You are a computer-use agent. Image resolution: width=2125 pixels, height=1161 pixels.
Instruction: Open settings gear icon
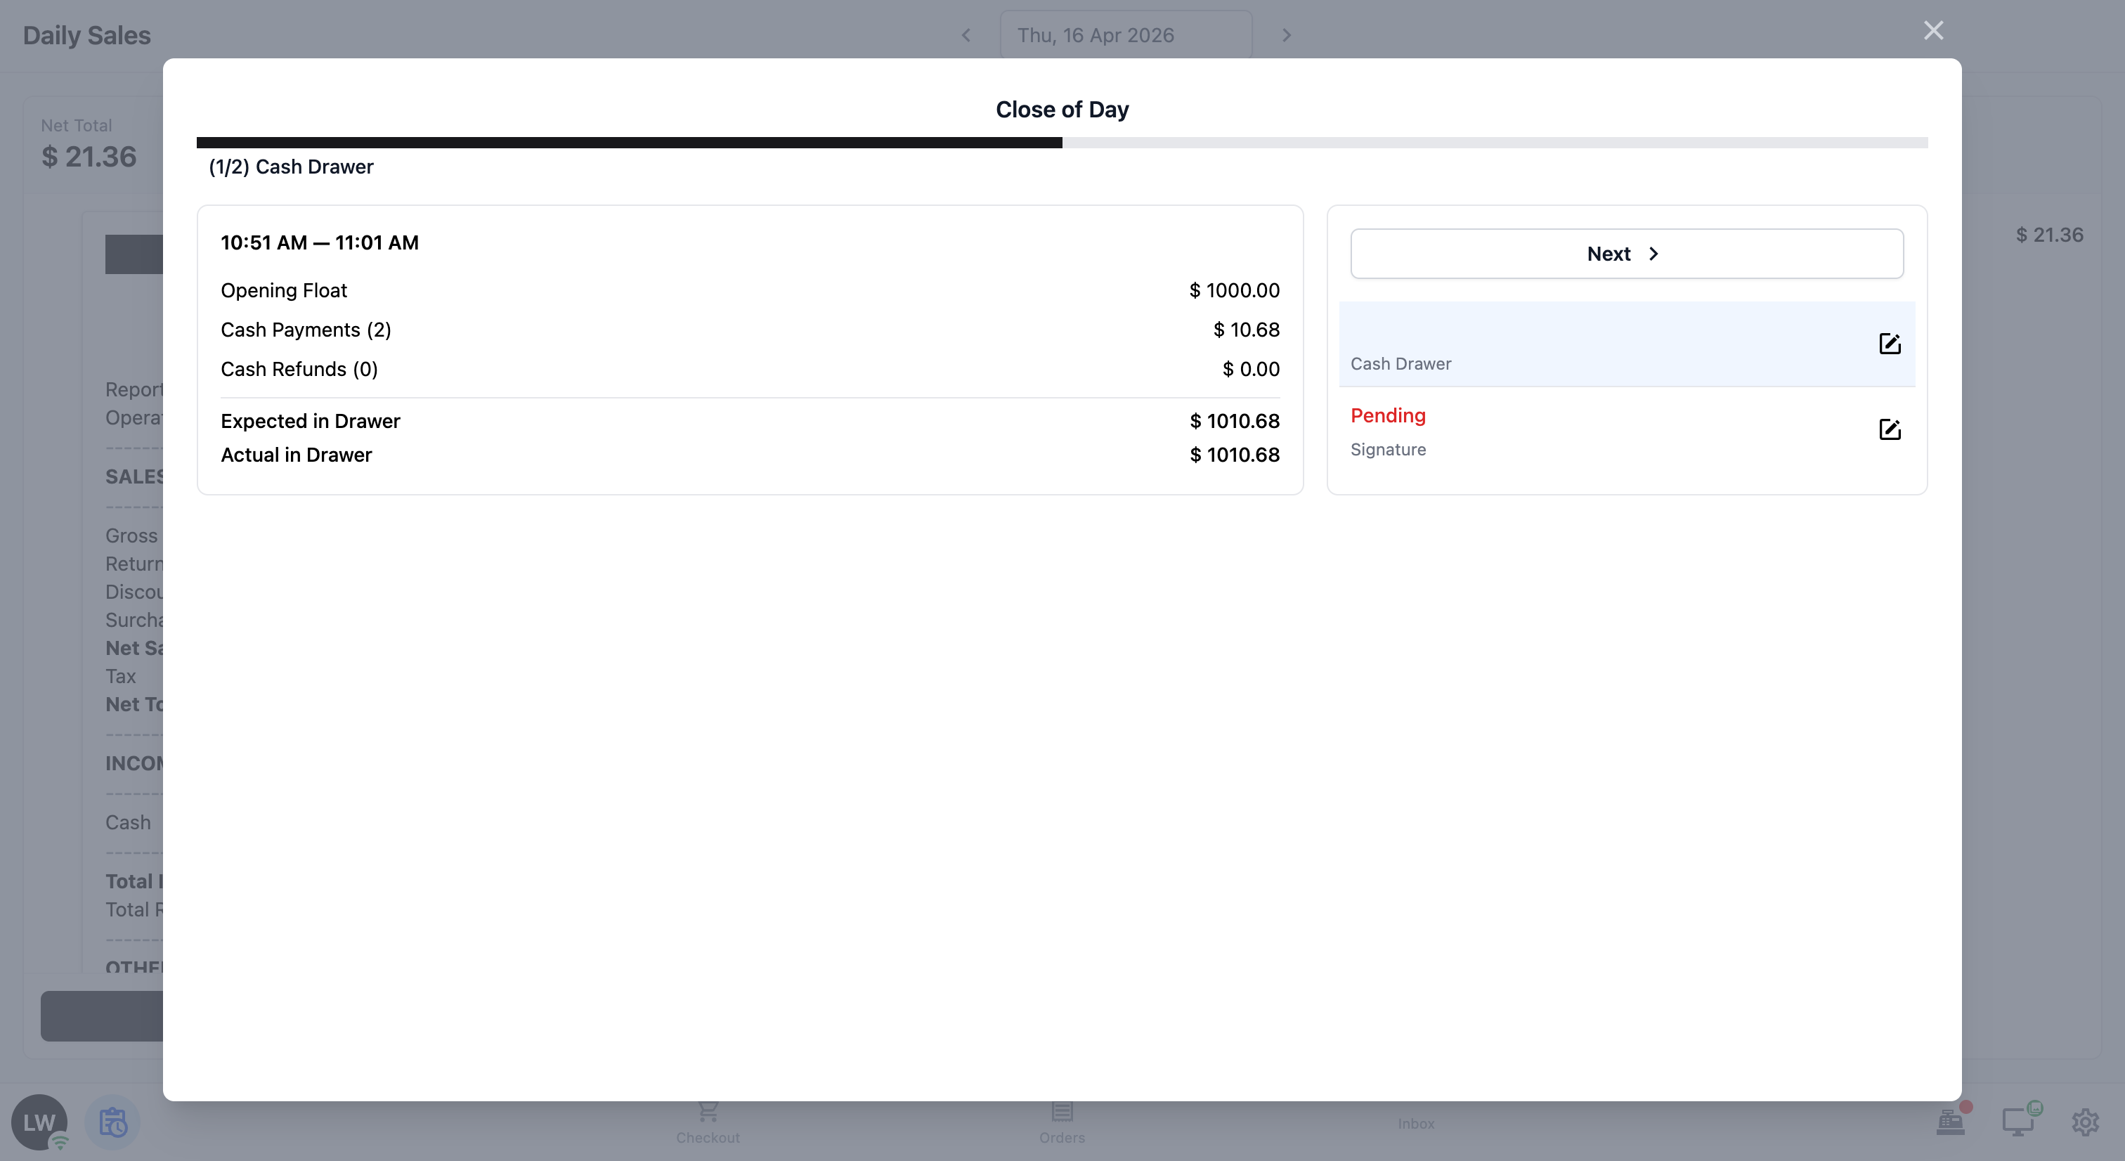(x=2084, y=1122)
